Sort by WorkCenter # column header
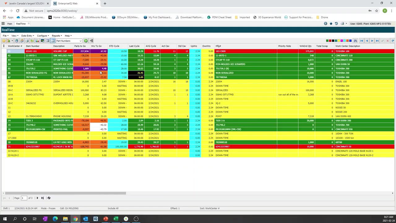Image resolution: width=396 pixels, height=223 pixels. pos(15,46)
